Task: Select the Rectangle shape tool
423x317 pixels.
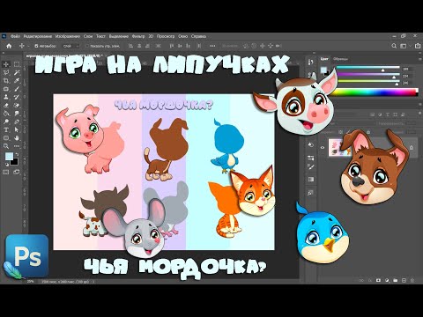Action: [x=6, y=138]
